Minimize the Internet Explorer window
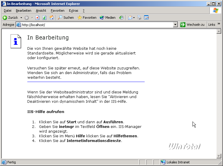This screenshot has height=166, width=223. (209, 4)
